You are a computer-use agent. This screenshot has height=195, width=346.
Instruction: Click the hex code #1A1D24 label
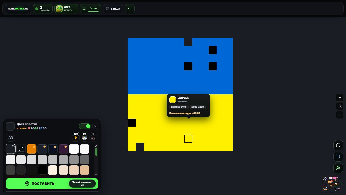[x=22, y=128]
